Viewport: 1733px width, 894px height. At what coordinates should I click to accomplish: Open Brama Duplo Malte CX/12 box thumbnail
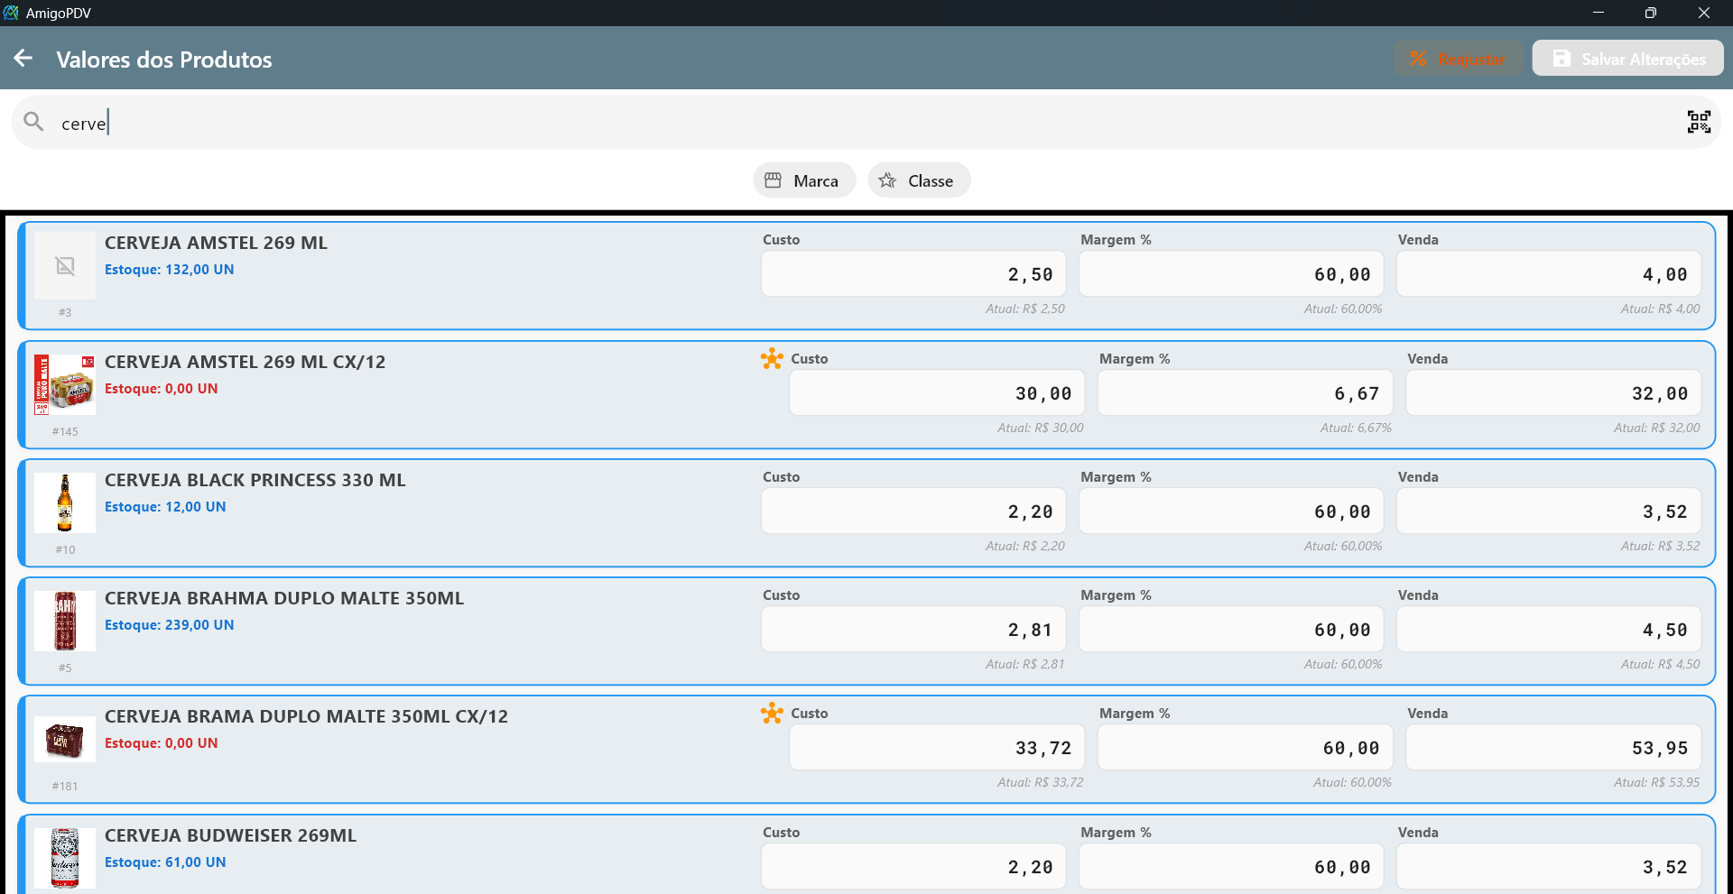click(65, 740)
